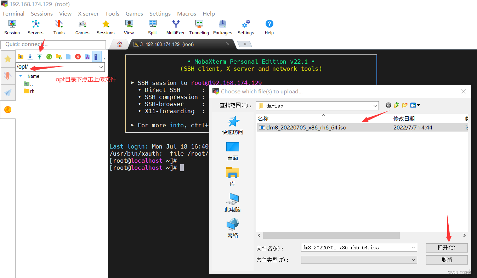Image resolution: width=477 pixels, height=278 pixels.
Task: Click the download icon in the SFTP sidebar
Action: point(30,56)
